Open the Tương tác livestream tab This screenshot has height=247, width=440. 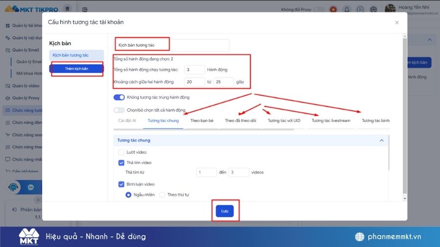[x=331, y=121]
